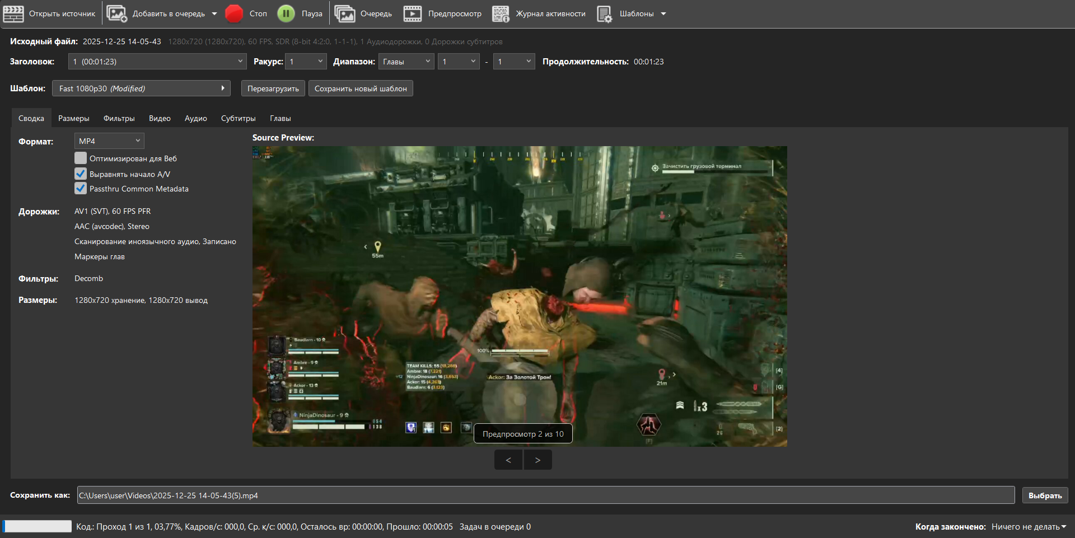Open the Preview window via its icon
This screenshot has height=538, width=1075.
tap(413, 13)
